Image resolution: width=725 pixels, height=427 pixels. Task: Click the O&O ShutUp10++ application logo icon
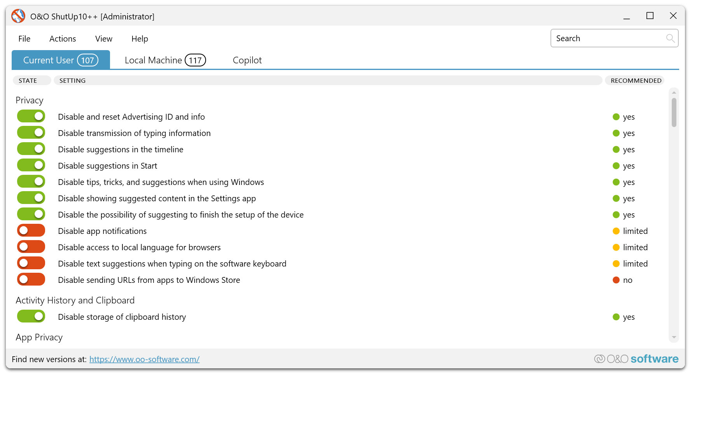coord(18,16)
